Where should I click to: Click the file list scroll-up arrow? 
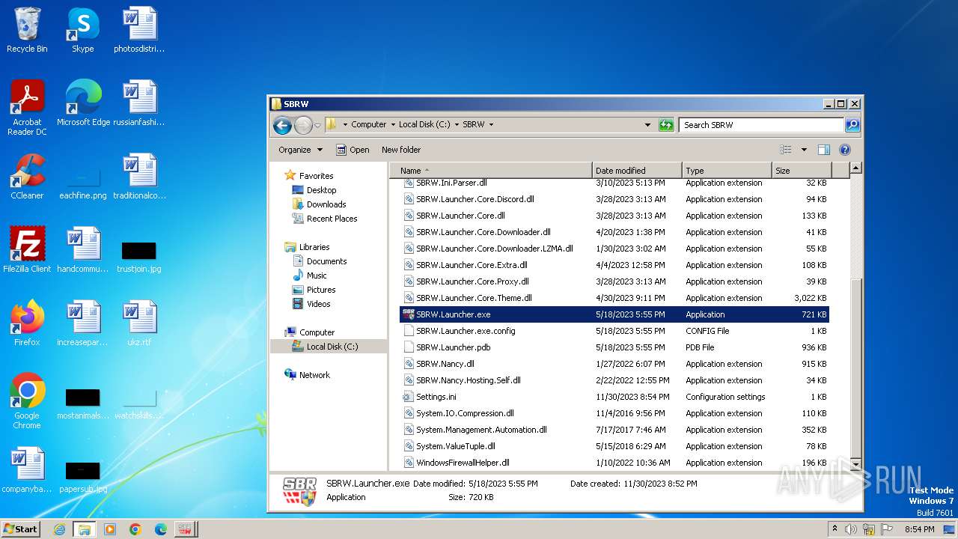click(x=856, y=168)
